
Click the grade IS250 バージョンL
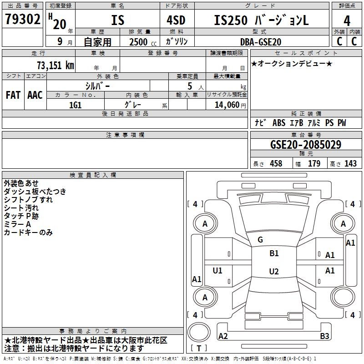261,20
